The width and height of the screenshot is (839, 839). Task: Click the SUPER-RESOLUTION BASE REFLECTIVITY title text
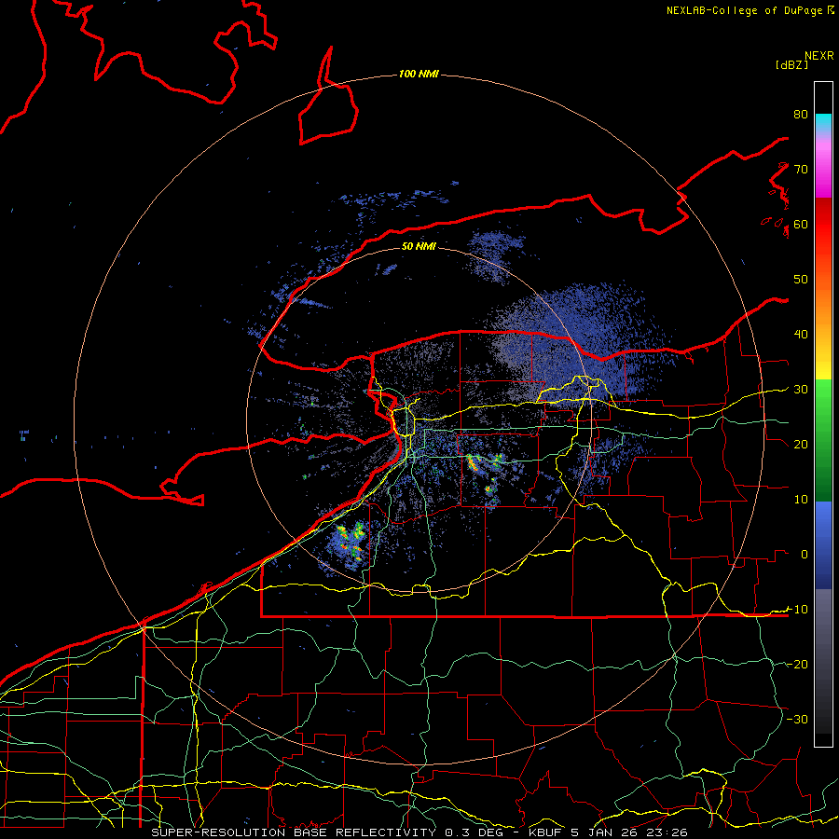point(294,832)
